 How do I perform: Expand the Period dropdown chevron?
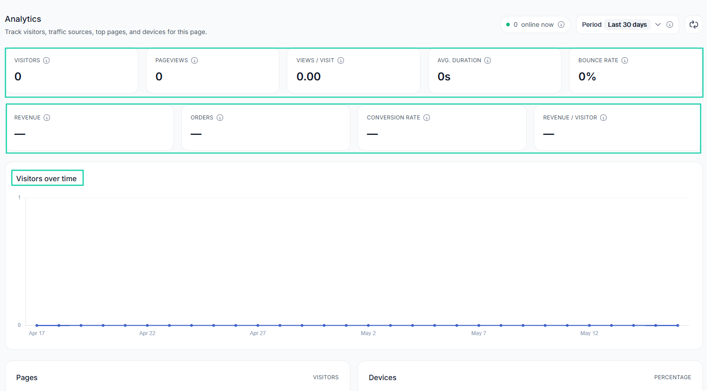point(658,25)
